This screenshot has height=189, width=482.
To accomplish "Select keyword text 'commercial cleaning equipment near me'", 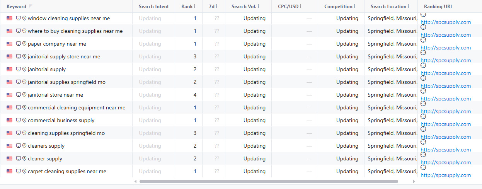I will [x=77, y=107].
